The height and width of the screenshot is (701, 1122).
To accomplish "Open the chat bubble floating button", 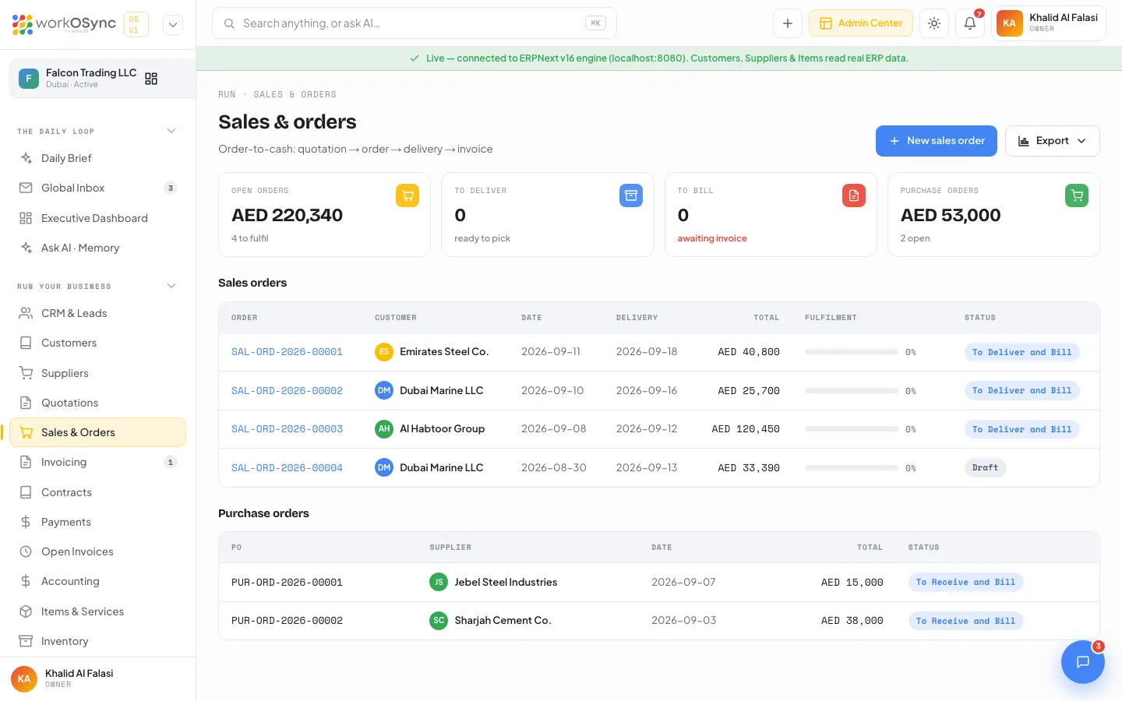I will coord(1083,662).
